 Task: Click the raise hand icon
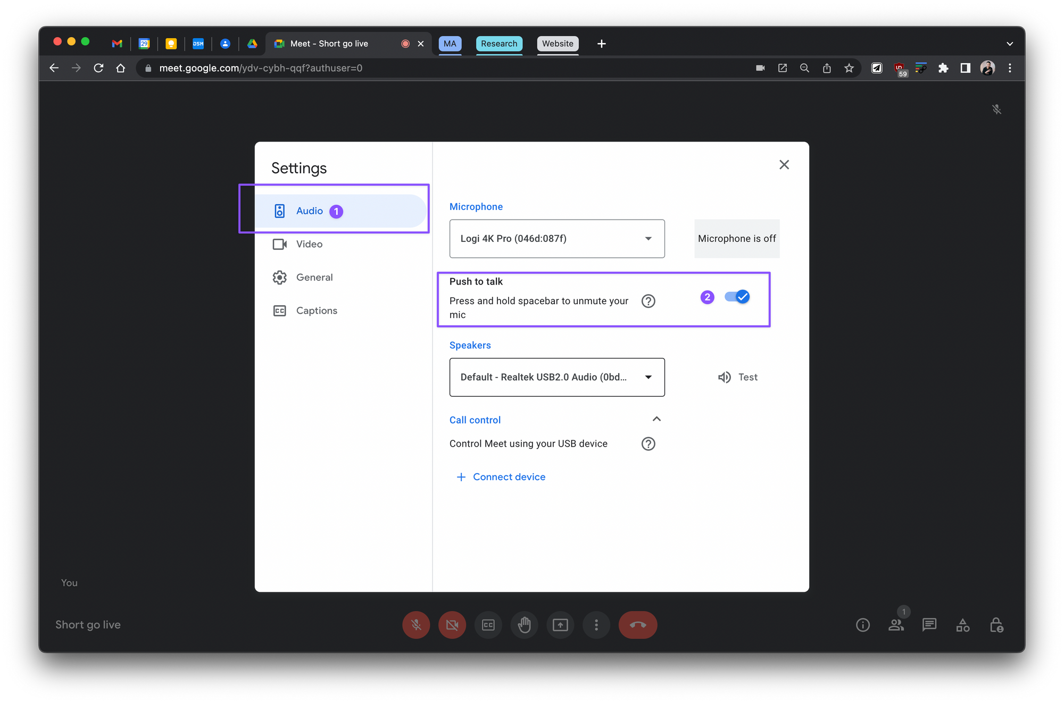click(x=524, y=625)
